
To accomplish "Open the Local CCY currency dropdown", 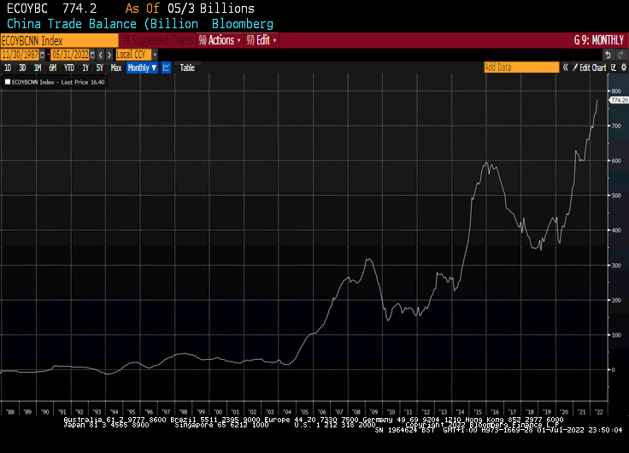I will (x=137, y=55).
